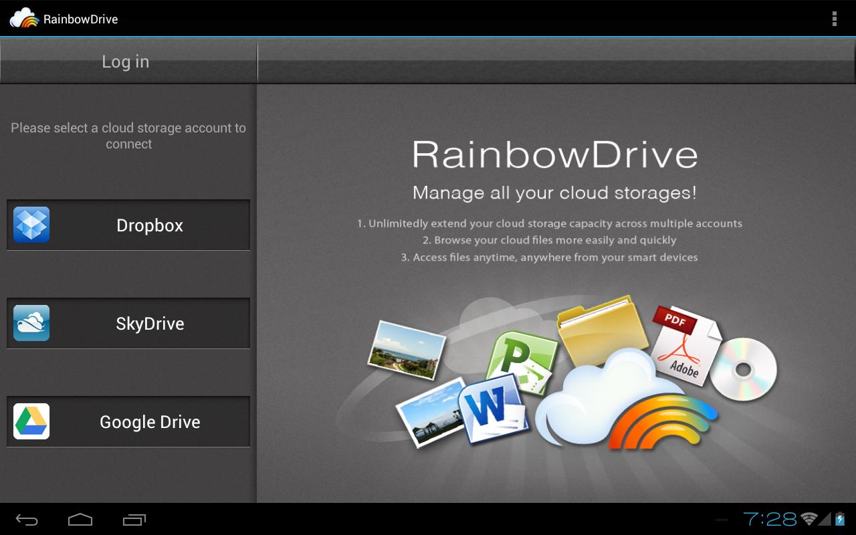Click 'Manage all your cloud storages!' tagline

pos(555,193)
